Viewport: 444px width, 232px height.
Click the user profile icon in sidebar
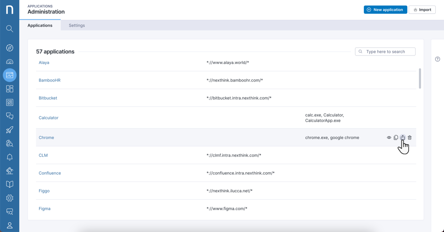pyautogui.click(x=10, y=225)
